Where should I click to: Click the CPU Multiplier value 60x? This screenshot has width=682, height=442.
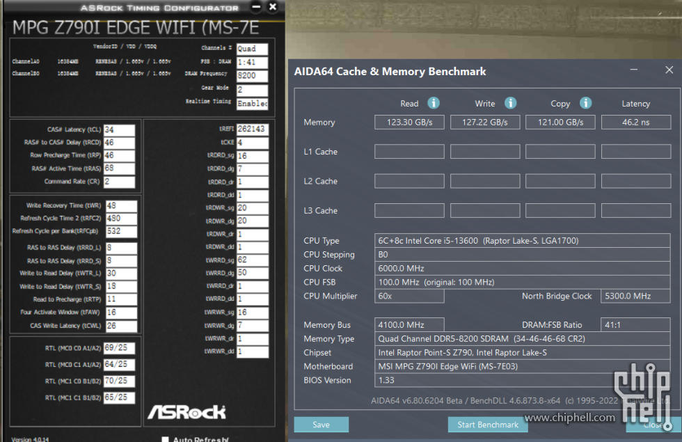pyautogui.click(x=409, y=296)
